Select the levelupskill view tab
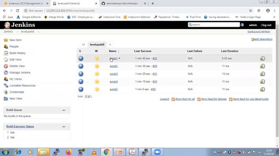Viewport: 279px width, 156px height. click(x=97, y=45)
